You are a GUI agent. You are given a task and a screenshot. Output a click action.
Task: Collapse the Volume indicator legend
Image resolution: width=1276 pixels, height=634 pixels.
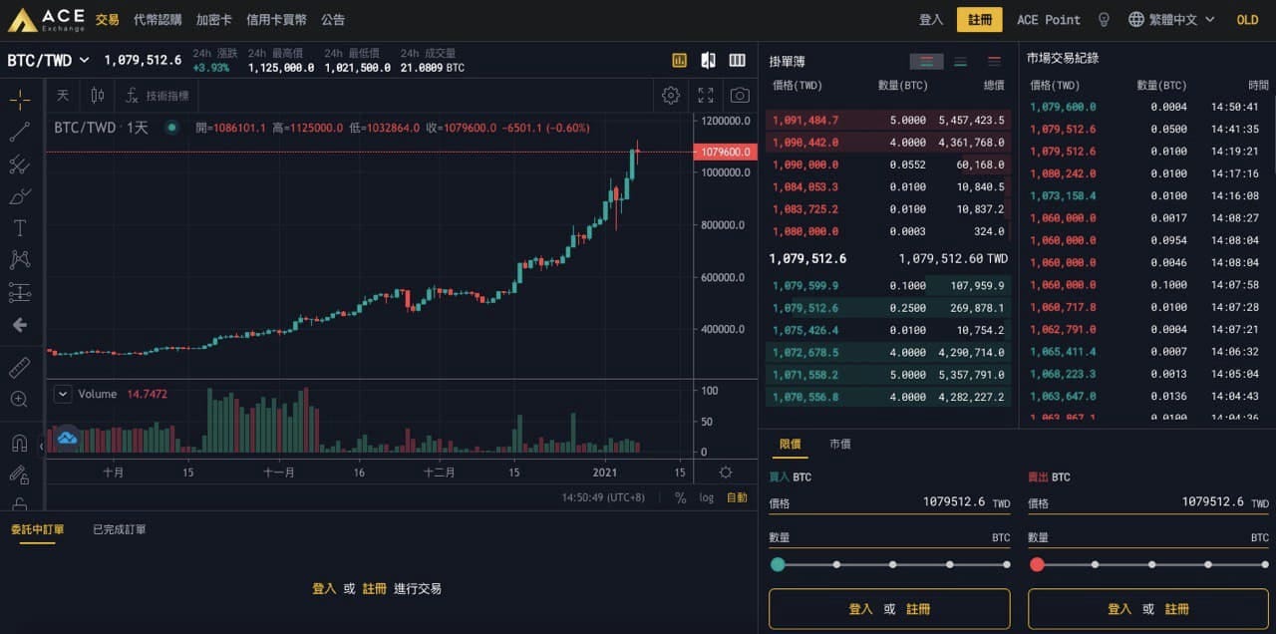(63, 394)
